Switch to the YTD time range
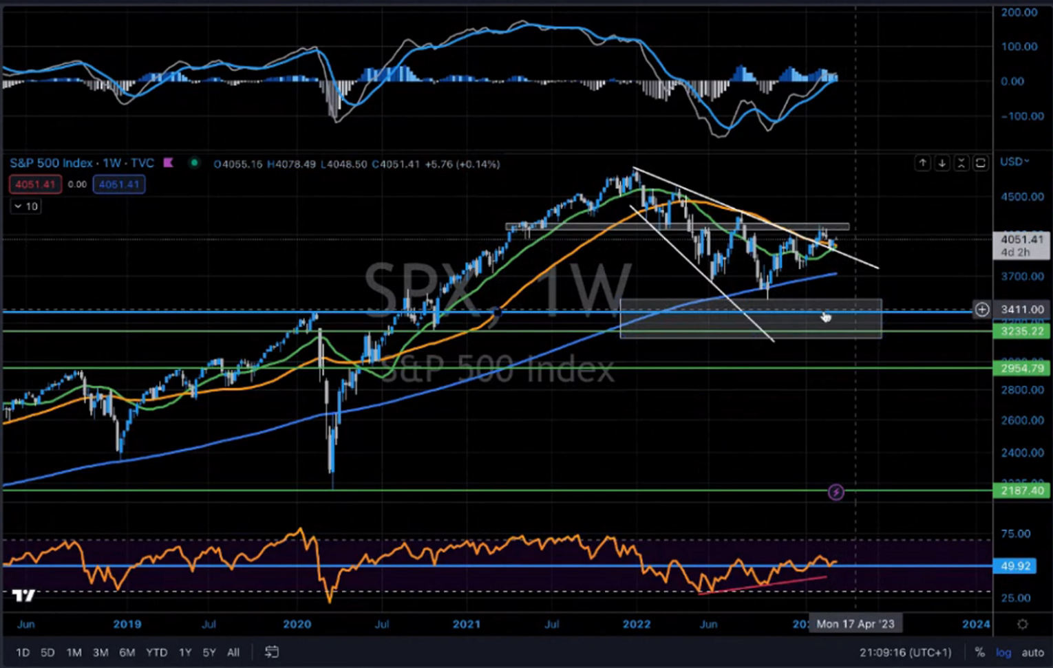Screen dimensions: 1053x668 coord(156,652)
